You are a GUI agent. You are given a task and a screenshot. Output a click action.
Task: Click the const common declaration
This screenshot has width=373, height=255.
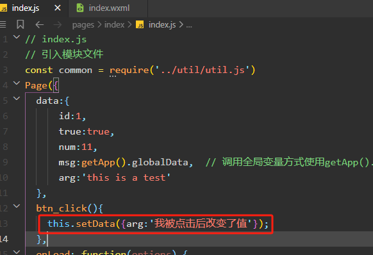(x=58, y=70)
